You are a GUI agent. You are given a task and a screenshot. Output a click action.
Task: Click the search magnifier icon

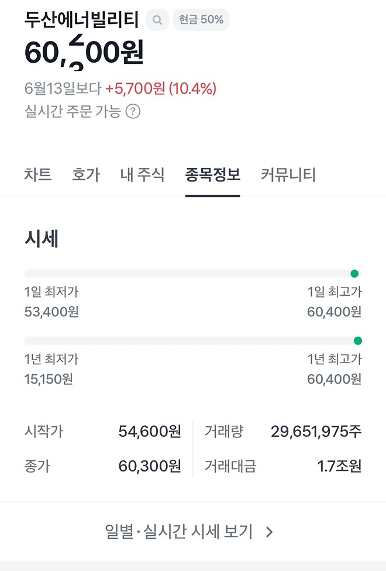(x=157, y=19)
